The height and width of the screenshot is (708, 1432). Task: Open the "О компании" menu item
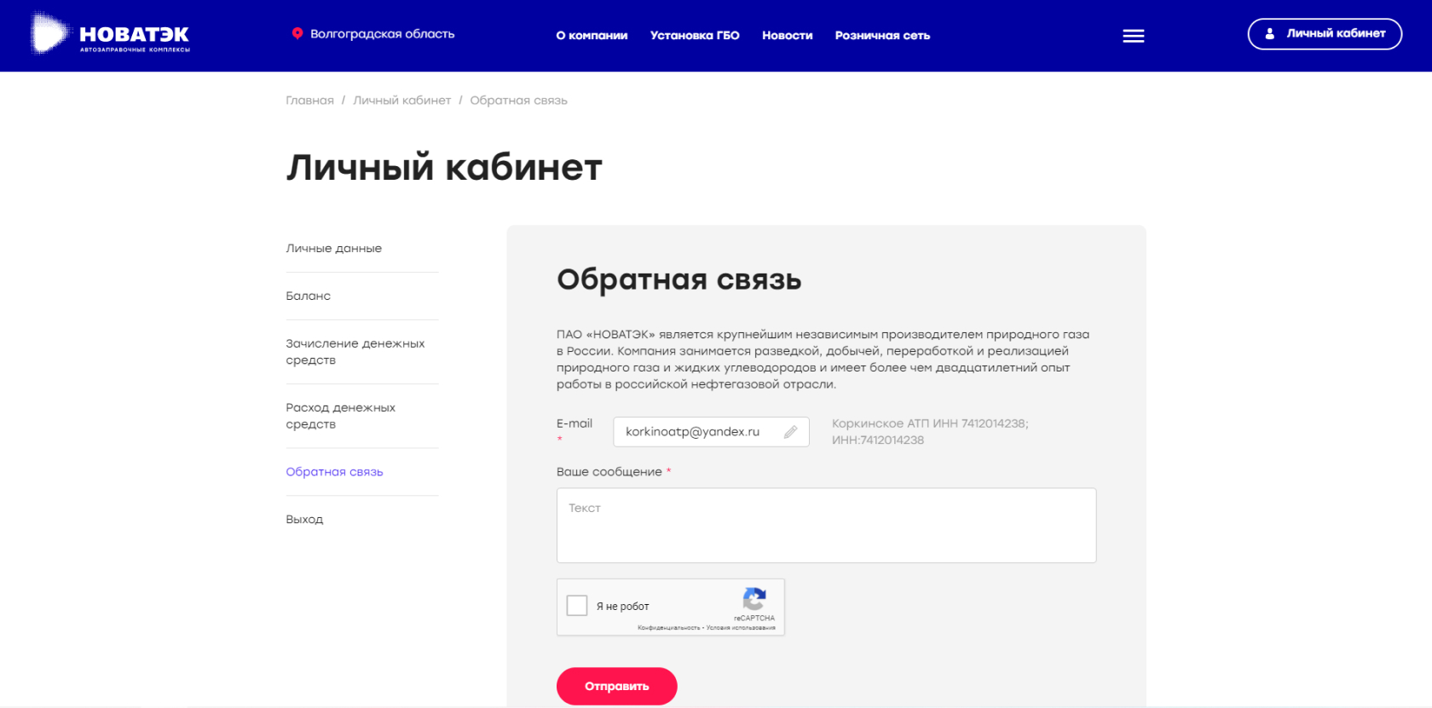(592, 36)
